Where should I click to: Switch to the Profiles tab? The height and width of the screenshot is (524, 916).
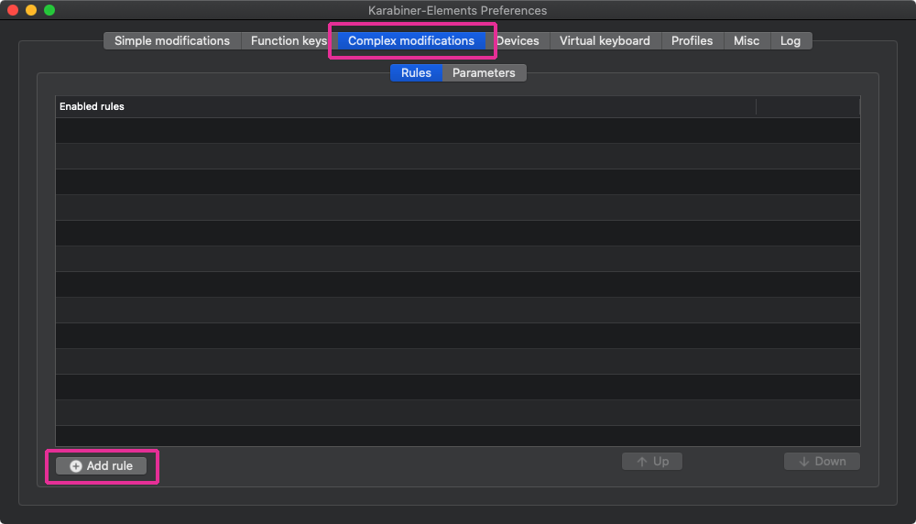point(692,41)
